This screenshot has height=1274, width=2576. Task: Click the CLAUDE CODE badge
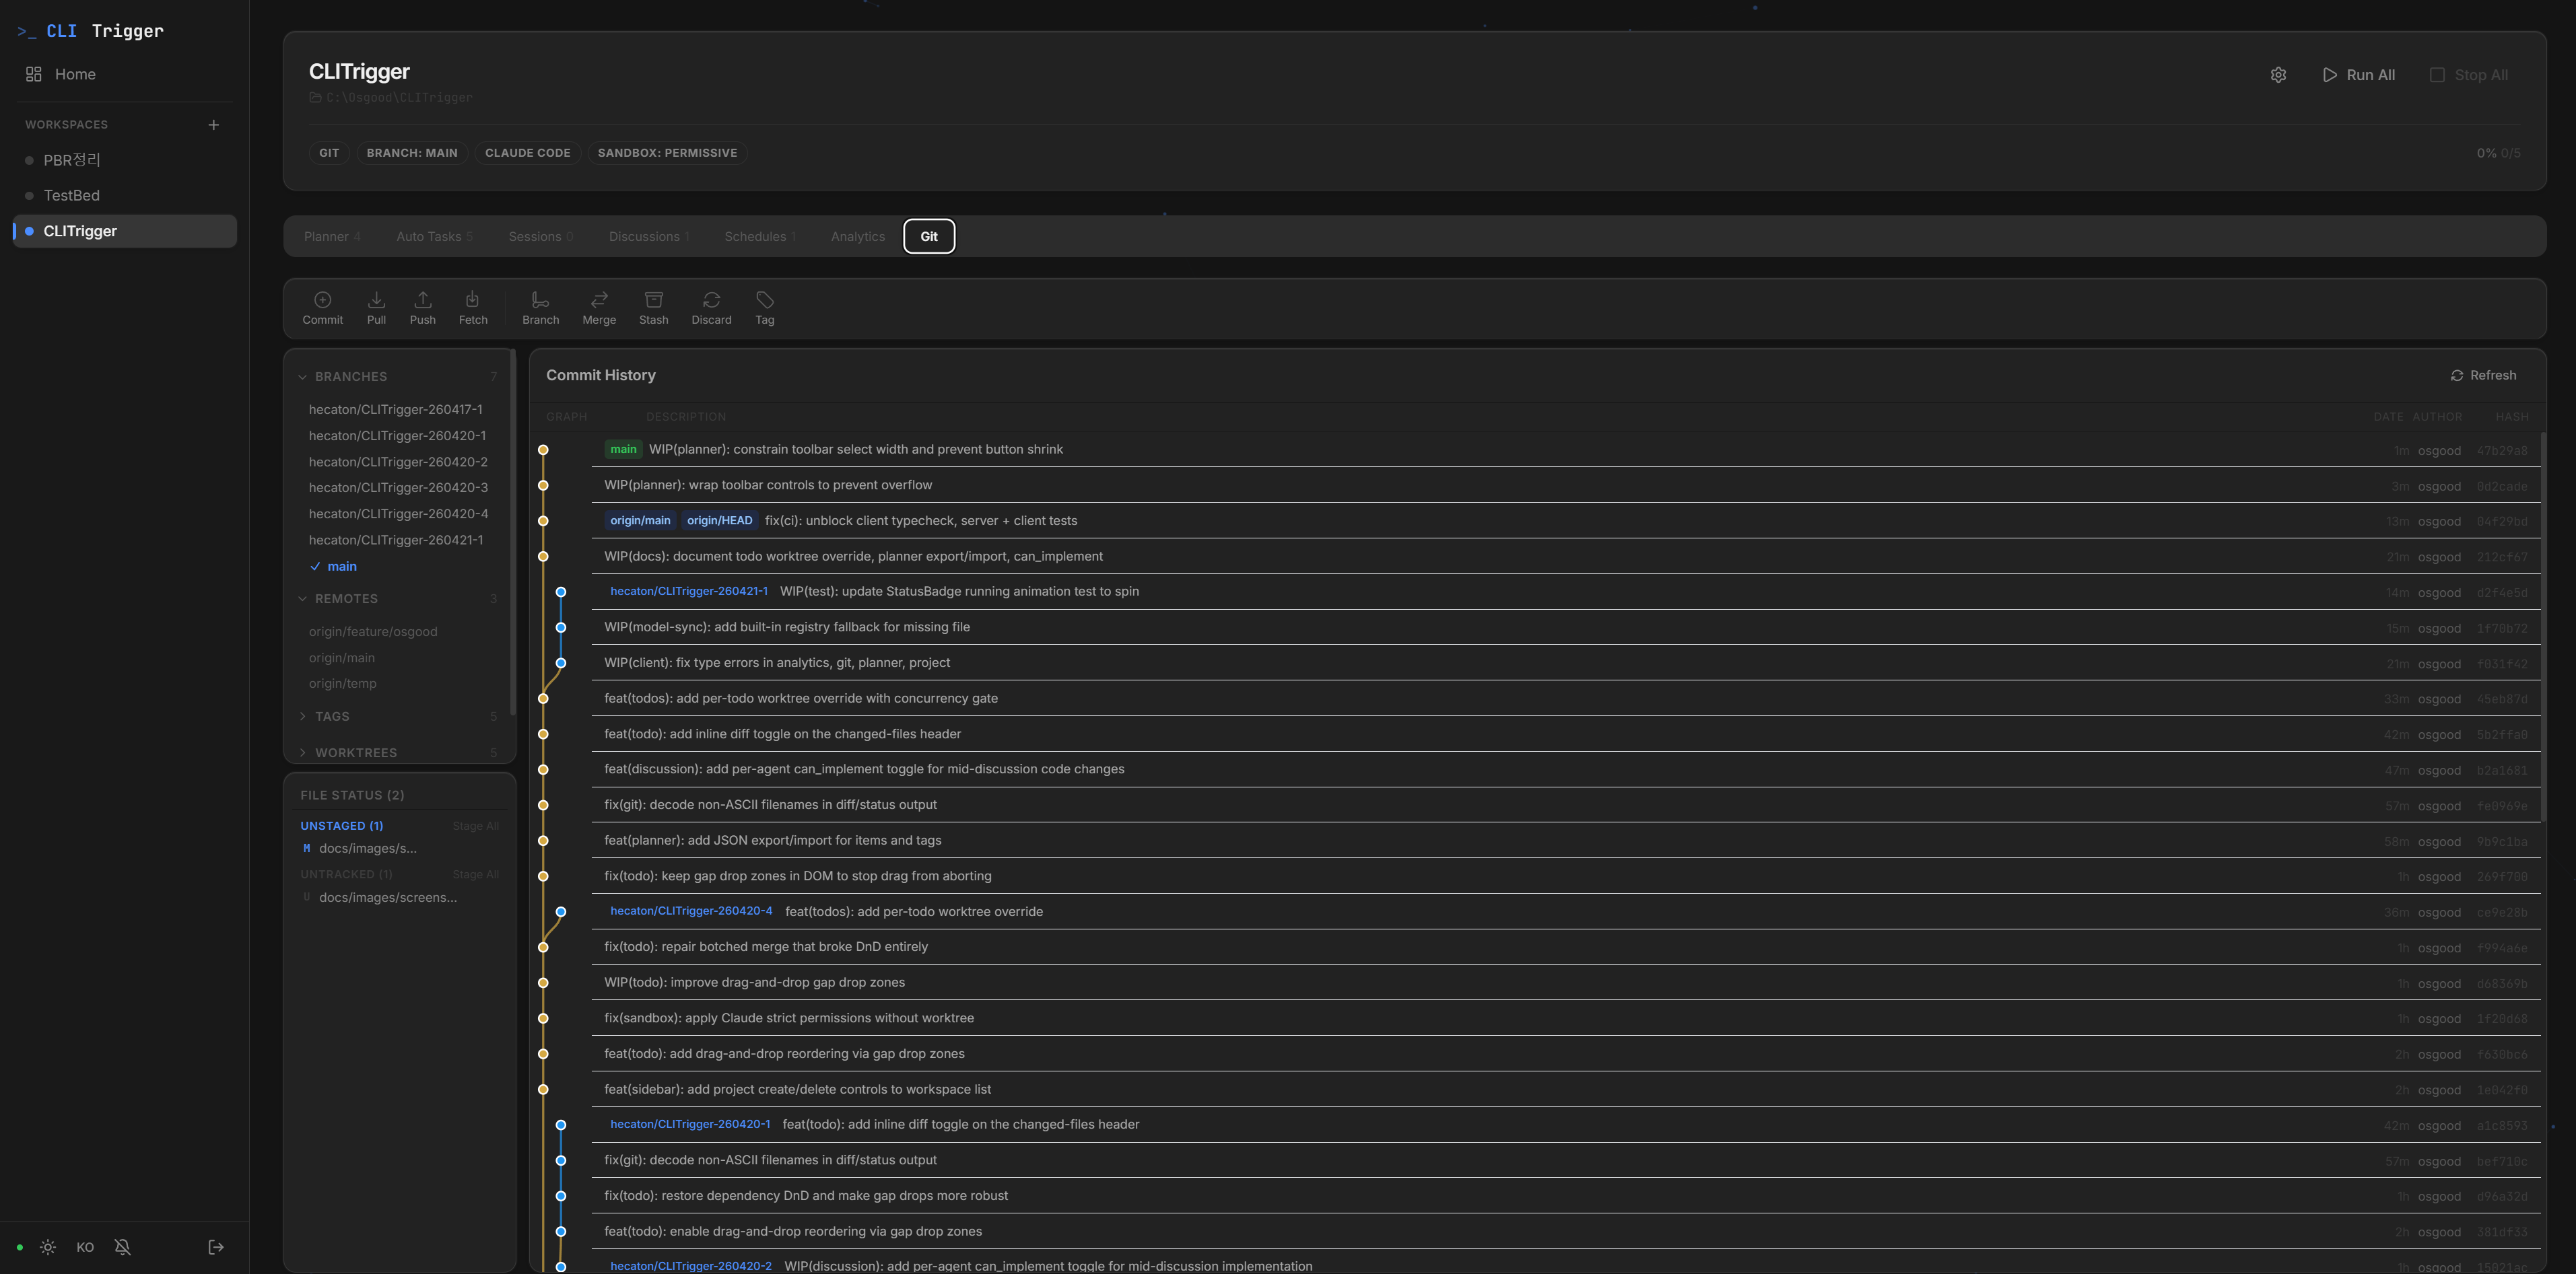click(528, 153)
